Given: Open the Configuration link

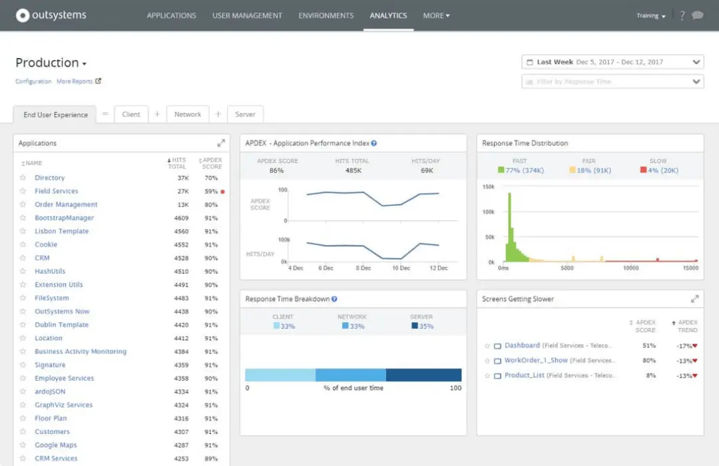Looking at the screenshot, I should (33, 81).
